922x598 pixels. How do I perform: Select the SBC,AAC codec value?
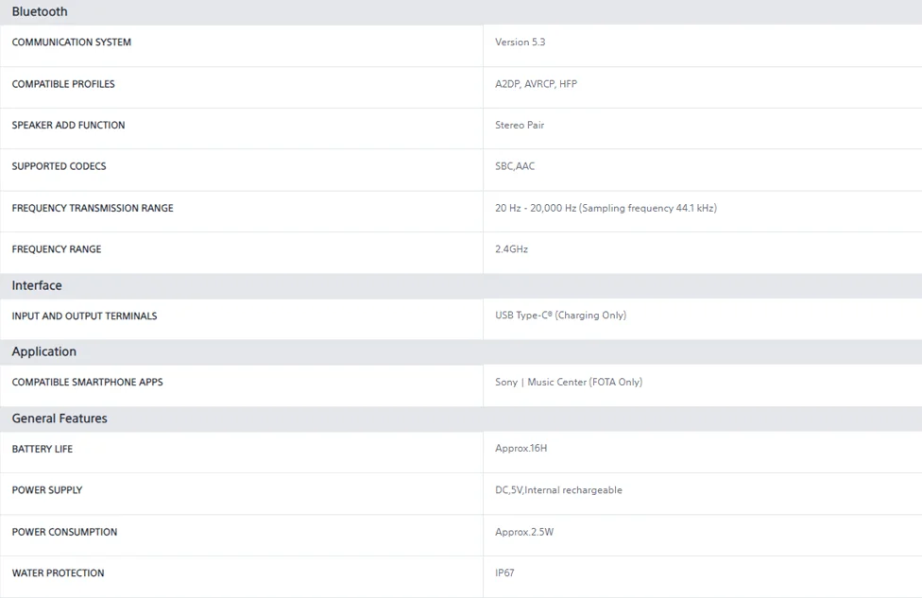(x=515, y=166)
